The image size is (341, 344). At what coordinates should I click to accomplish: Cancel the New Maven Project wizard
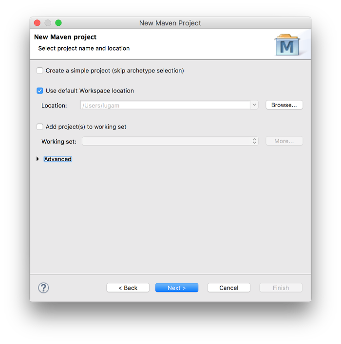[229, 288]
